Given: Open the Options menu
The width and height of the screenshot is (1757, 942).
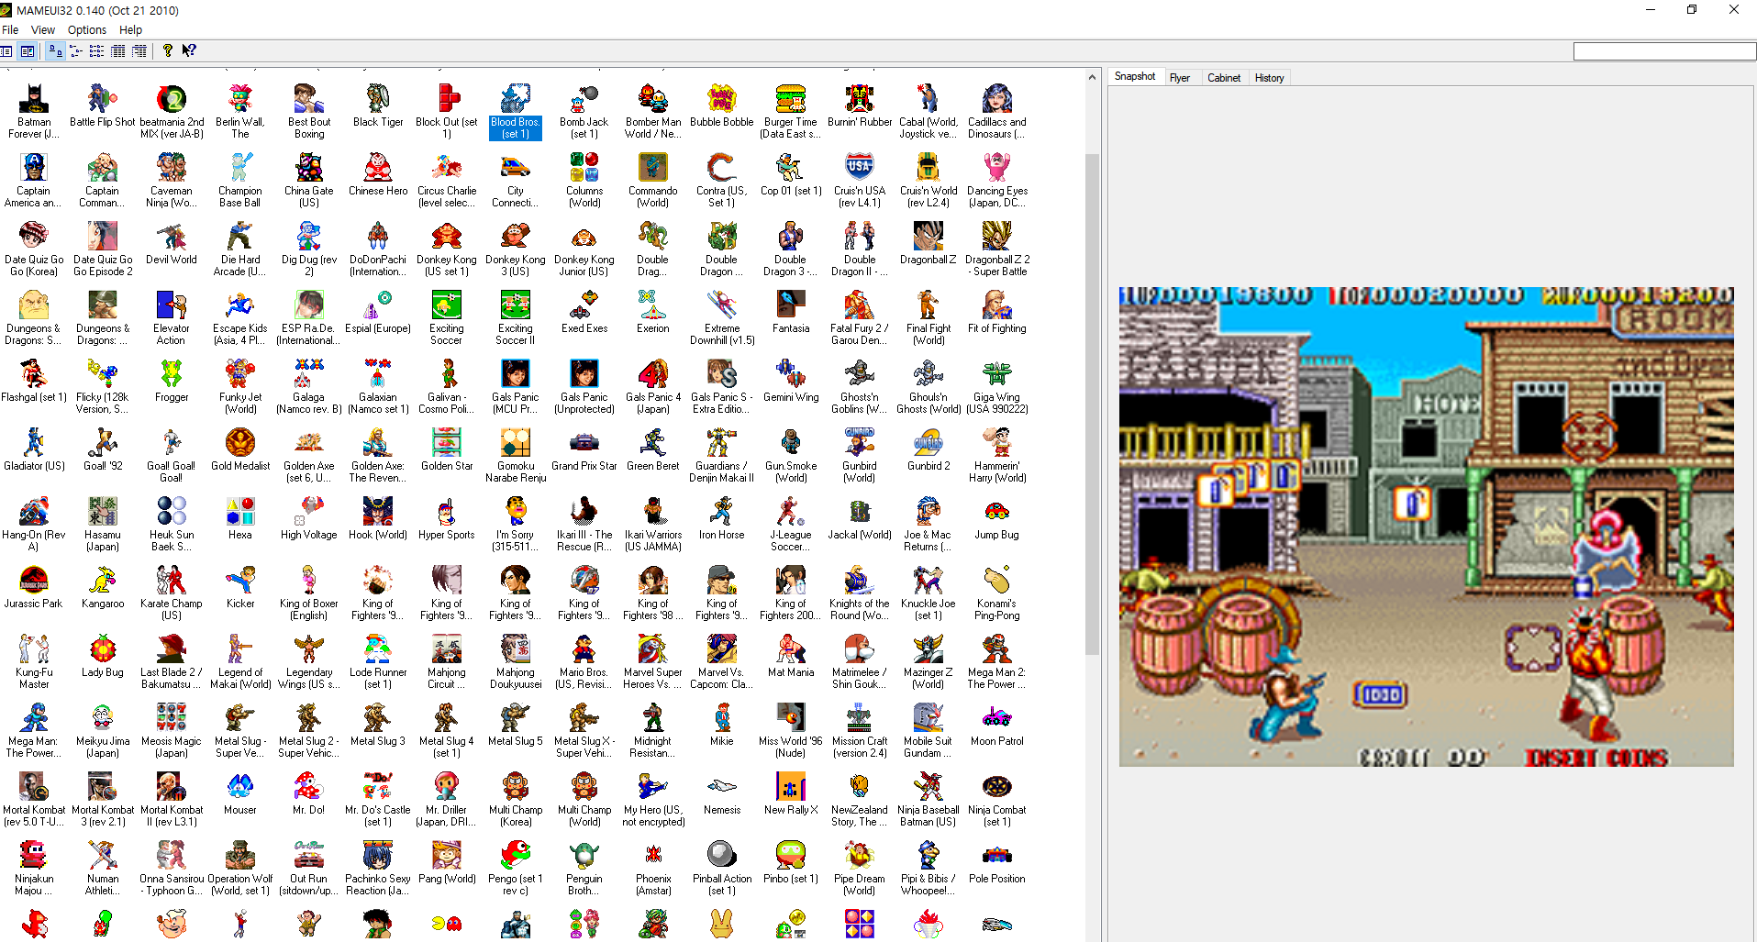Looking at the screenshot, I should (x=87, y=29).
